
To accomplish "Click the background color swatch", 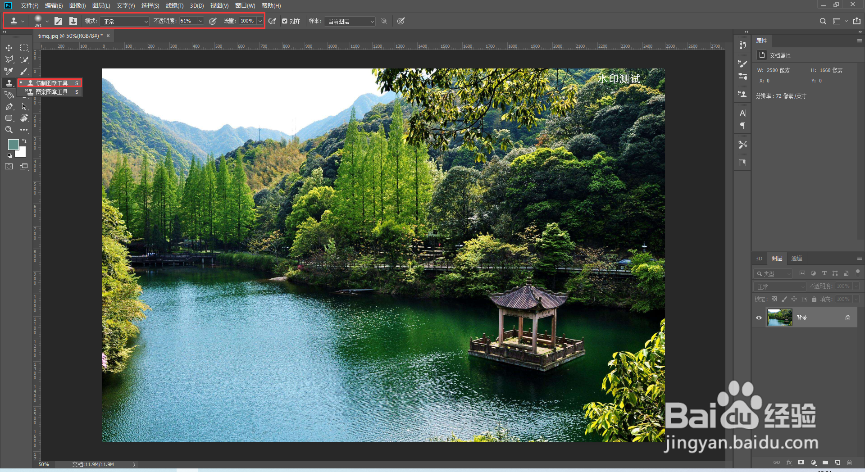I will click(x=22, y=153).
